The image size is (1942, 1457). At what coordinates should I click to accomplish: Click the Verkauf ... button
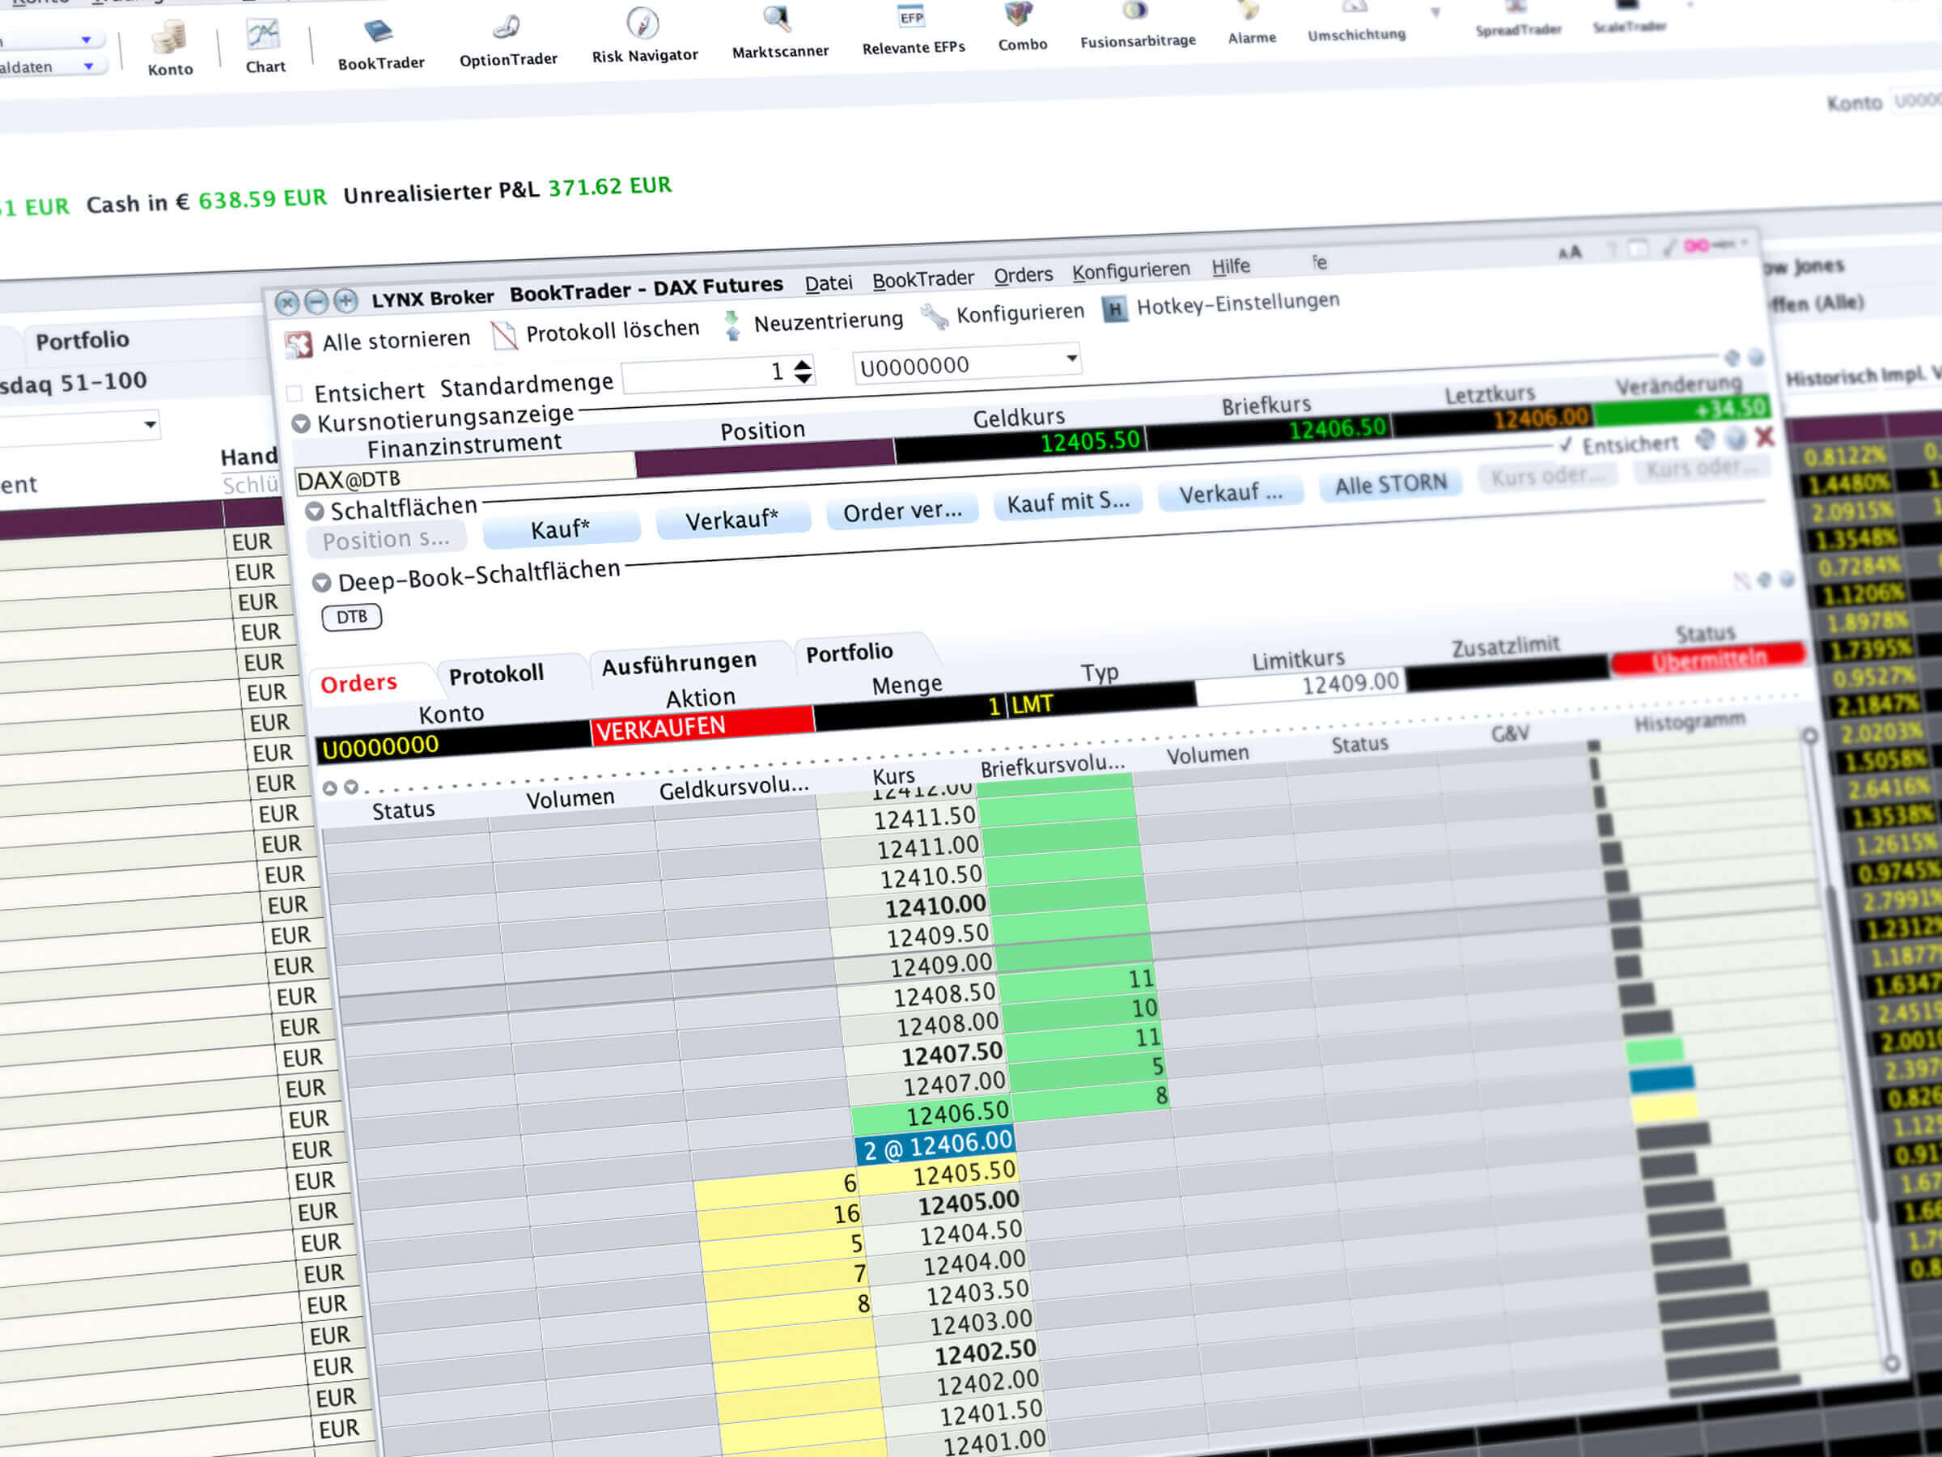1230,493
